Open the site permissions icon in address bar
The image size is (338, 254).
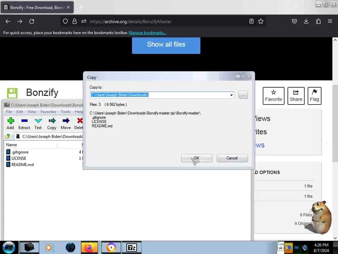point(84,21)
